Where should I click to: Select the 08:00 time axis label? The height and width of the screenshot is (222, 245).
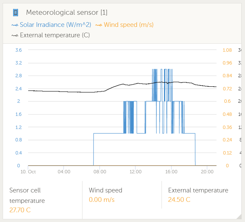(100, 172)
